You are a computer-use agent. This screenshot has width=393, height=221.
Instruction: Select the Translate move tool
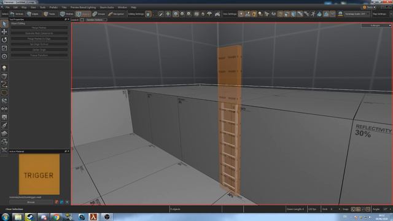point(4,32)
